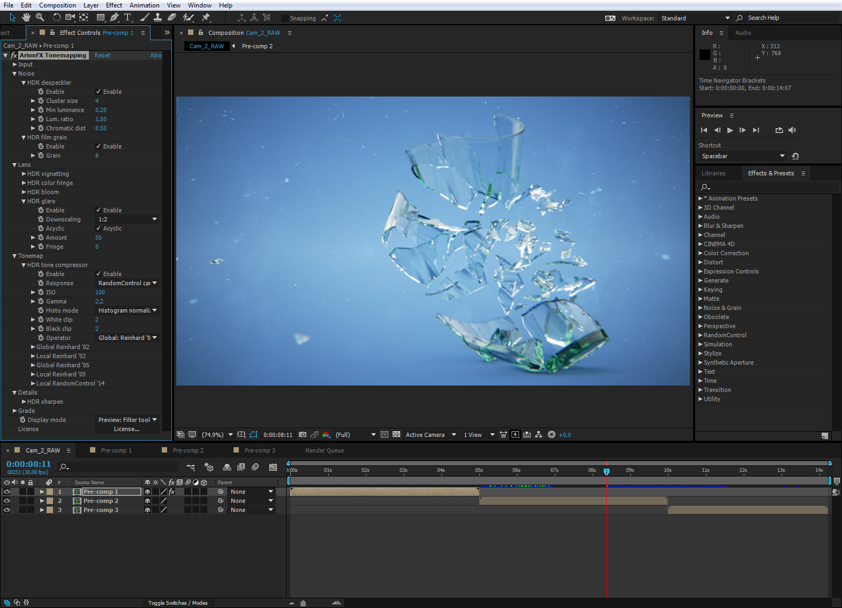Select the Hand tool
This screenshot has height=608, width=842.
point(26,18)
